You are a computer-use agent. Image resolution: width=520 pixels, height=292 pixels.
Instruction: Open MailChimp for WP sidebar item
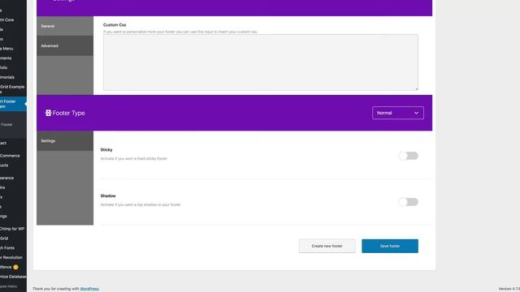point(13,229)
